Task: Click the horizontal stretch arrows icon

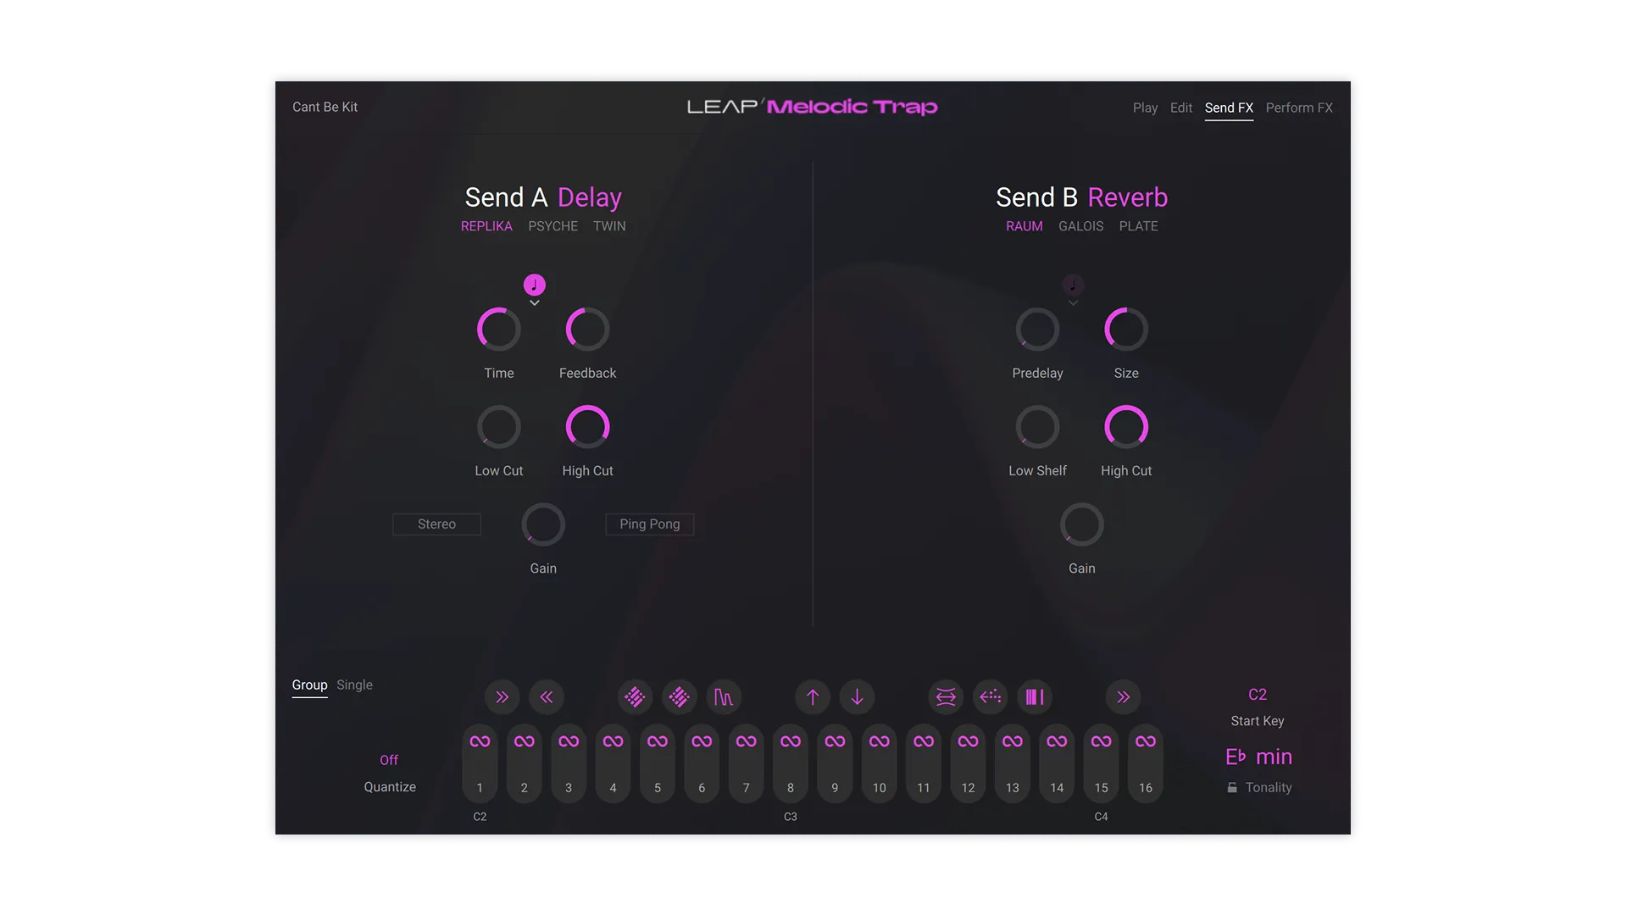Action: click(x=946, y=697)
